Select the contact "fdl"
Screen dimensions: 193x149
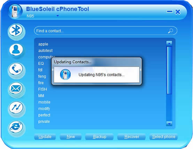[40, 70]
